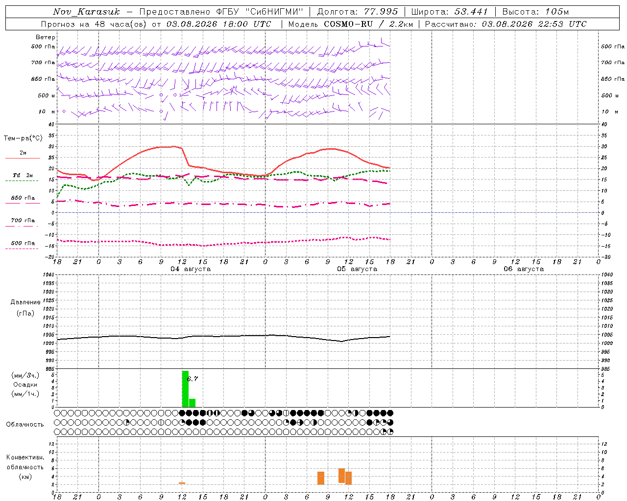This screenshot has width=627, height=501.
Task: Click the Рассчитано 03.08.2026 22:53 UTC timestamp
Action: click(x=506, y=24)
